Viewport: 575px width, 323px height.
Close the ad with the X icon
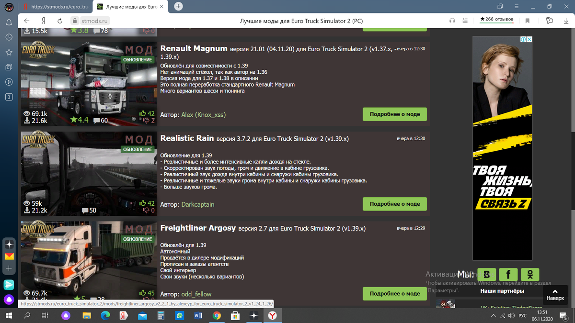click(x=529, y=39)
